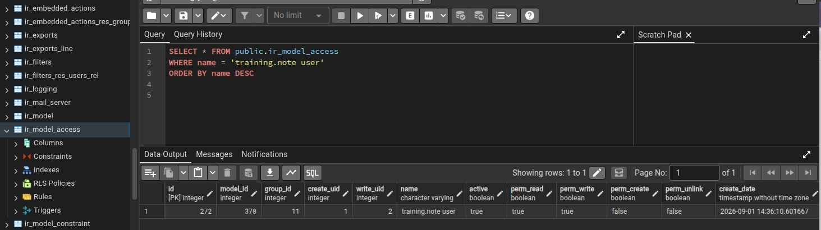The height and width of the screenshot is (230, 821).
Task: Switch to the Query tab
Action: tap(154, 34)
